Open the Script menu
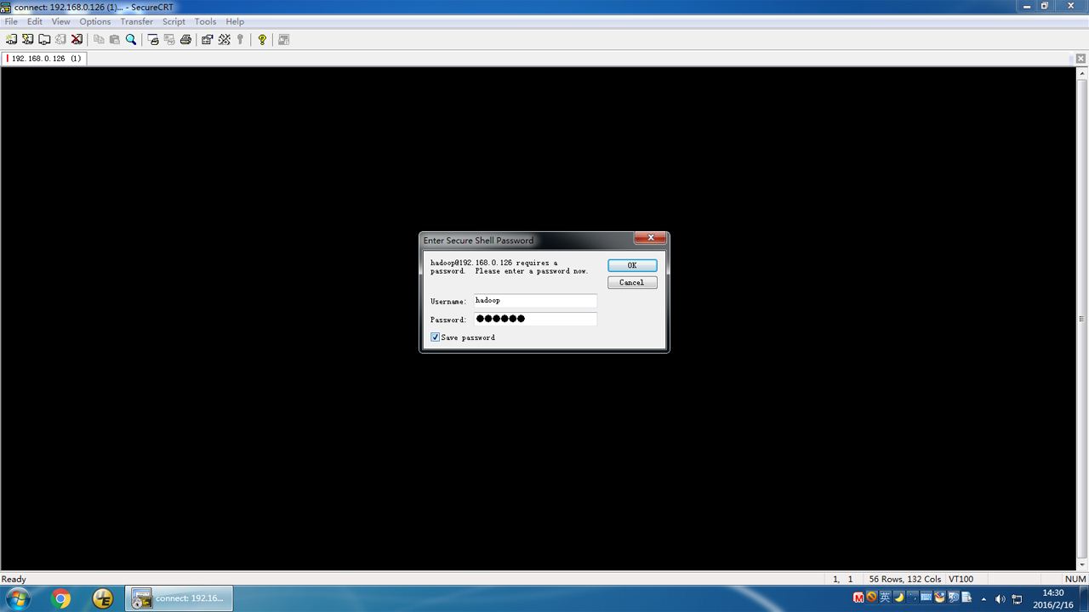The image size is (1089, 612). point(174,21)
